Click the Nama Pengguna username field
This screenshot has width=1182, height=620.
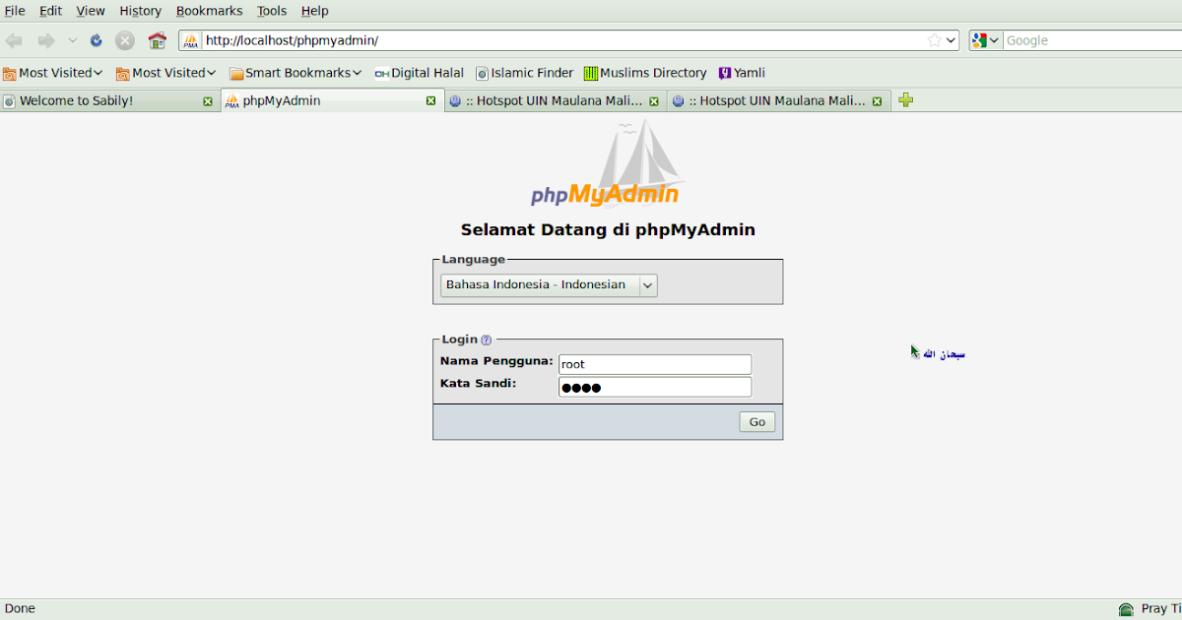(x=655, y=364)
